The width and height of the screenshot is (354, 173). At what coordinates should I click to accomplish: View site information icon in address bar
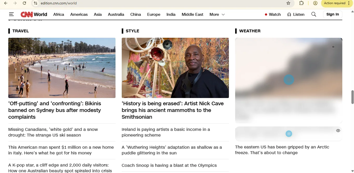click(x=36, y=3)
